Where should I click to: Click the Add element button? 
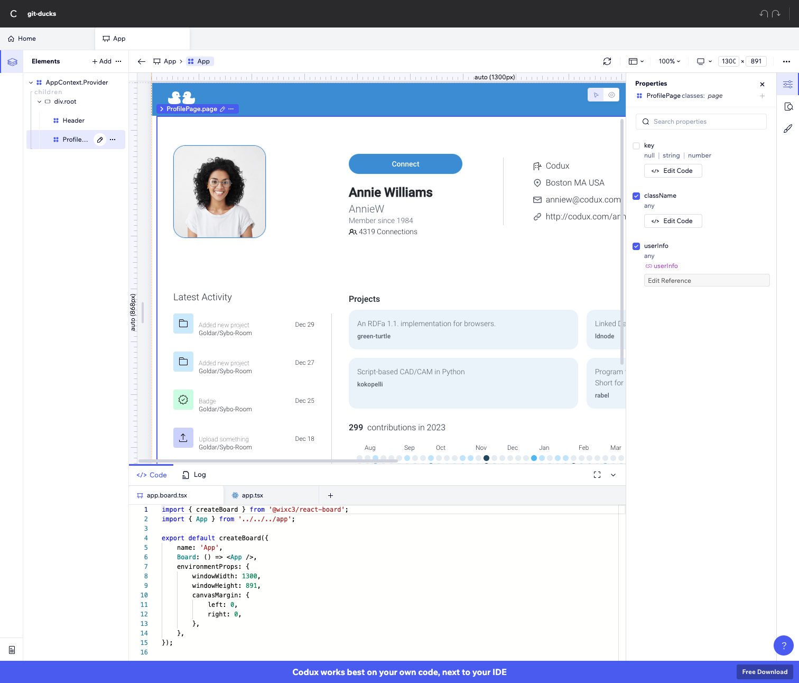102,61
